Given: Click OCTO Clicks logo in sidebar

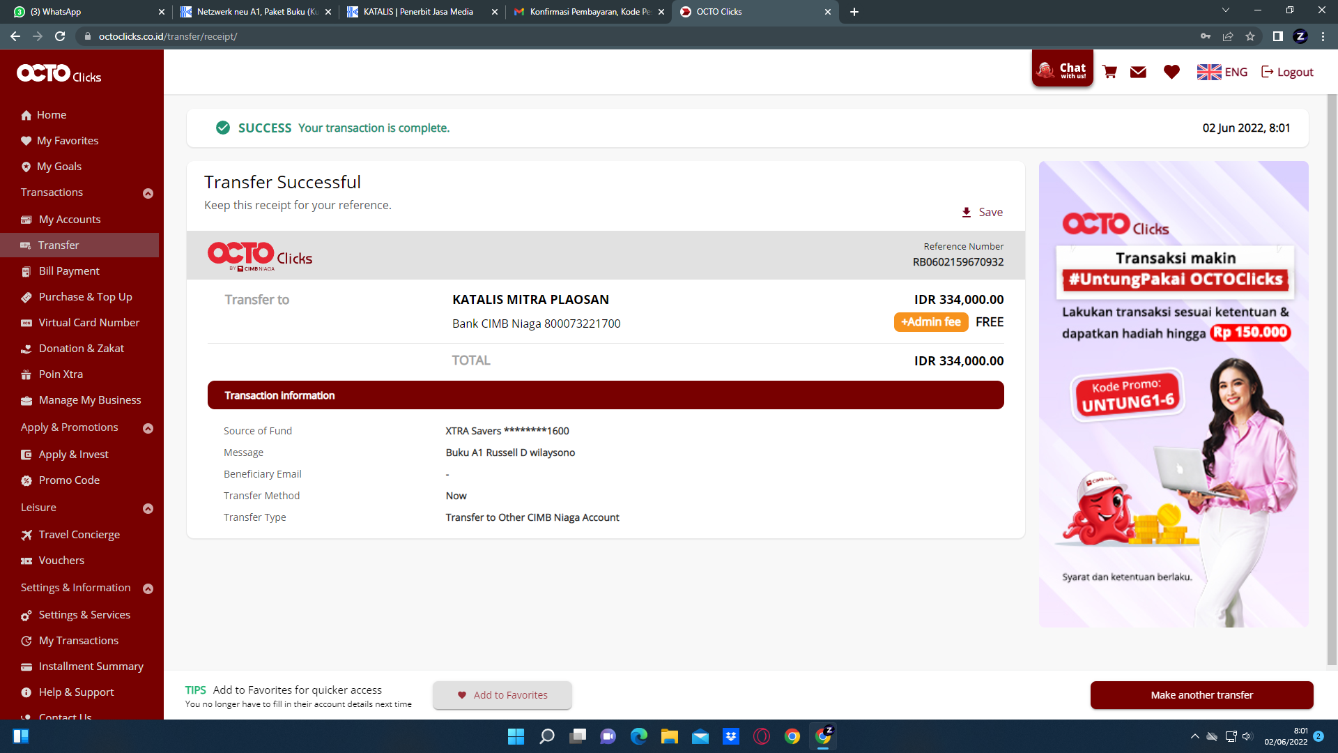Looking at the screenshot, I should point(59,73).
